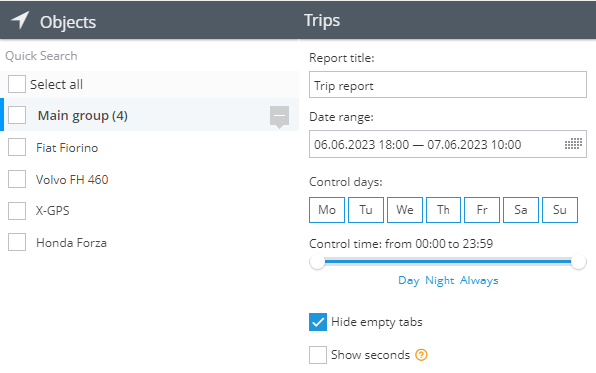Toggle Sunday control day button

[x=560, y=210]
